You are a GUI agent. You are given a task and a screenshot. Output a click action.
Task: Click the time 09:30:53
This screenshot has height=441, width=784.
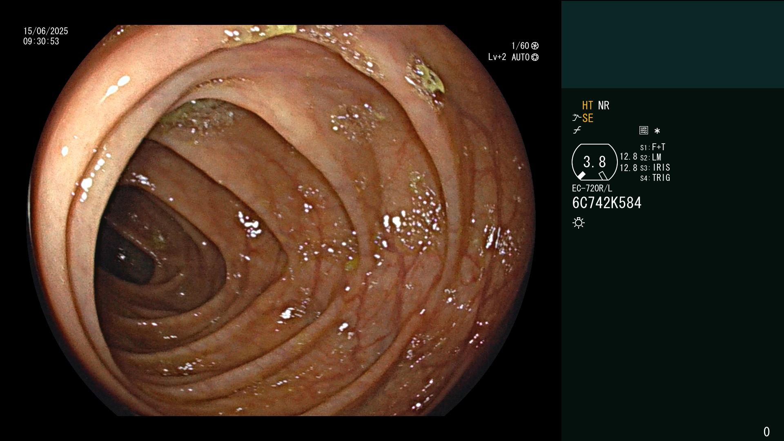coord(41,41)
